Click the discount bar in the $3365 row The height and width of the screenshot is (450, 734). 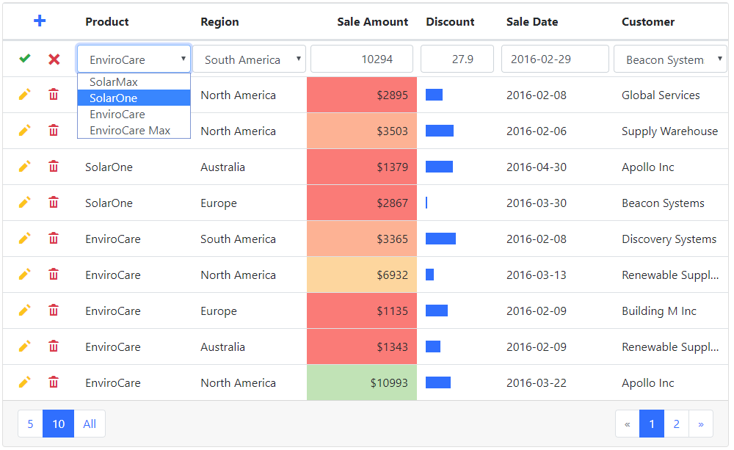point(440,239)
